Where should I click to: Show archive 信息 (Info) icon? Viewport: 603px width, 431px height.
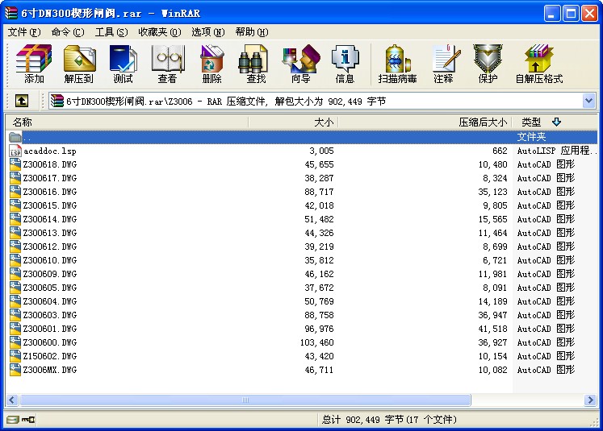pyautogui.click(x=345, y=64)
